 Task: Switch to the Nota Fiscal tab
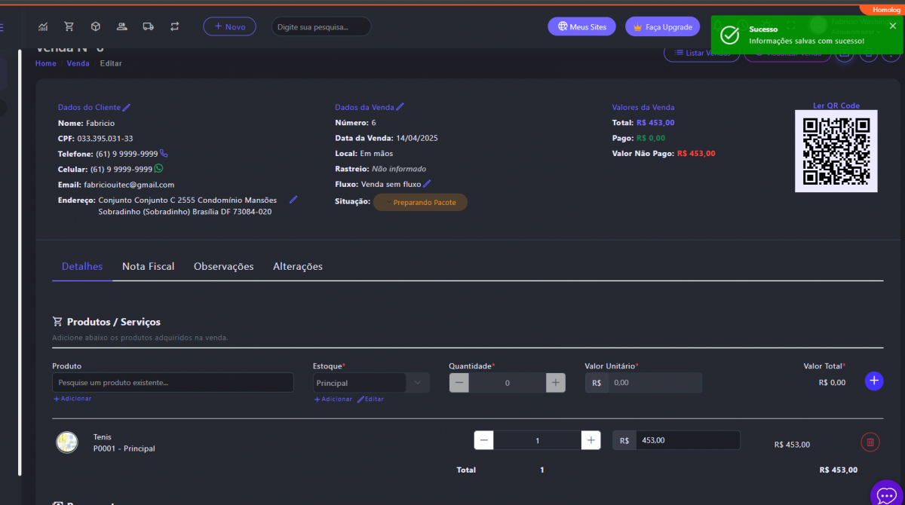click(148, 266)
